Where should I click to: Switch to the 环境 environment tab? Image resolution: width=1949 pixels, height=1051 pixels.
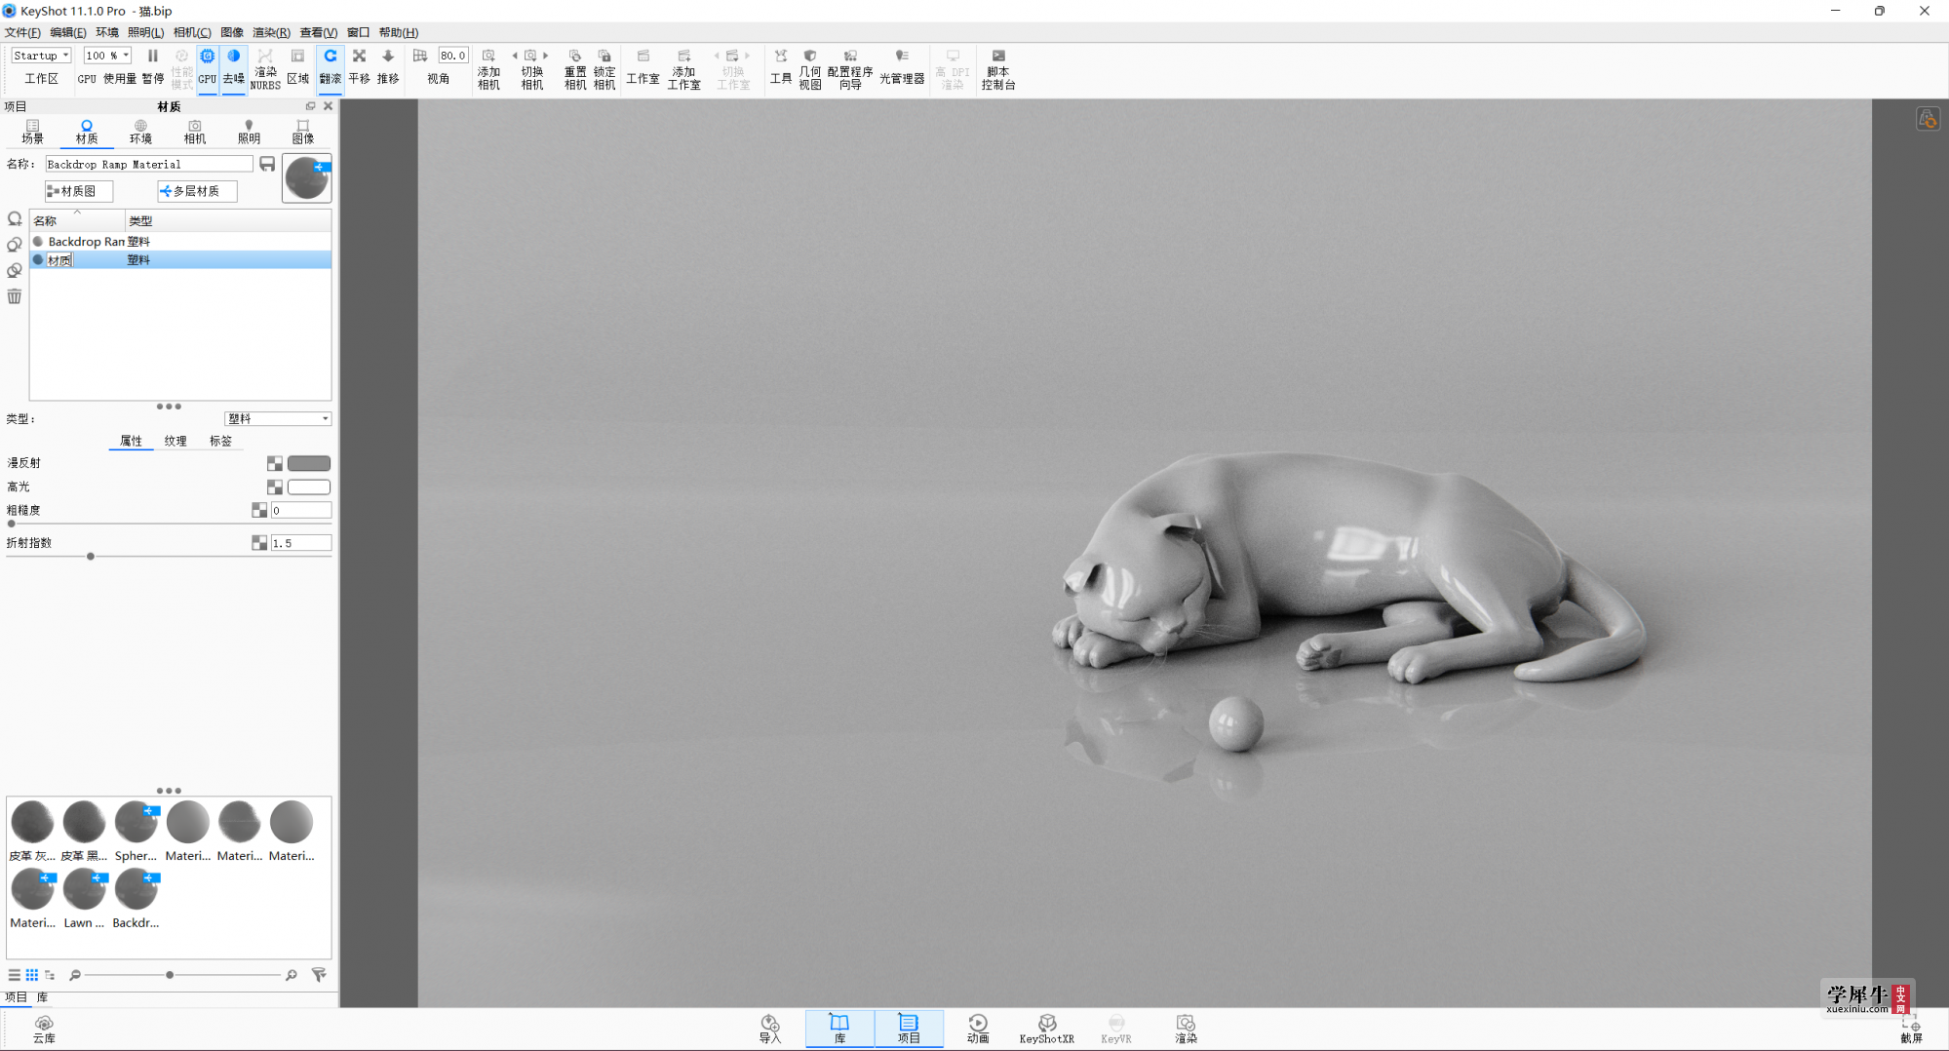140,132
